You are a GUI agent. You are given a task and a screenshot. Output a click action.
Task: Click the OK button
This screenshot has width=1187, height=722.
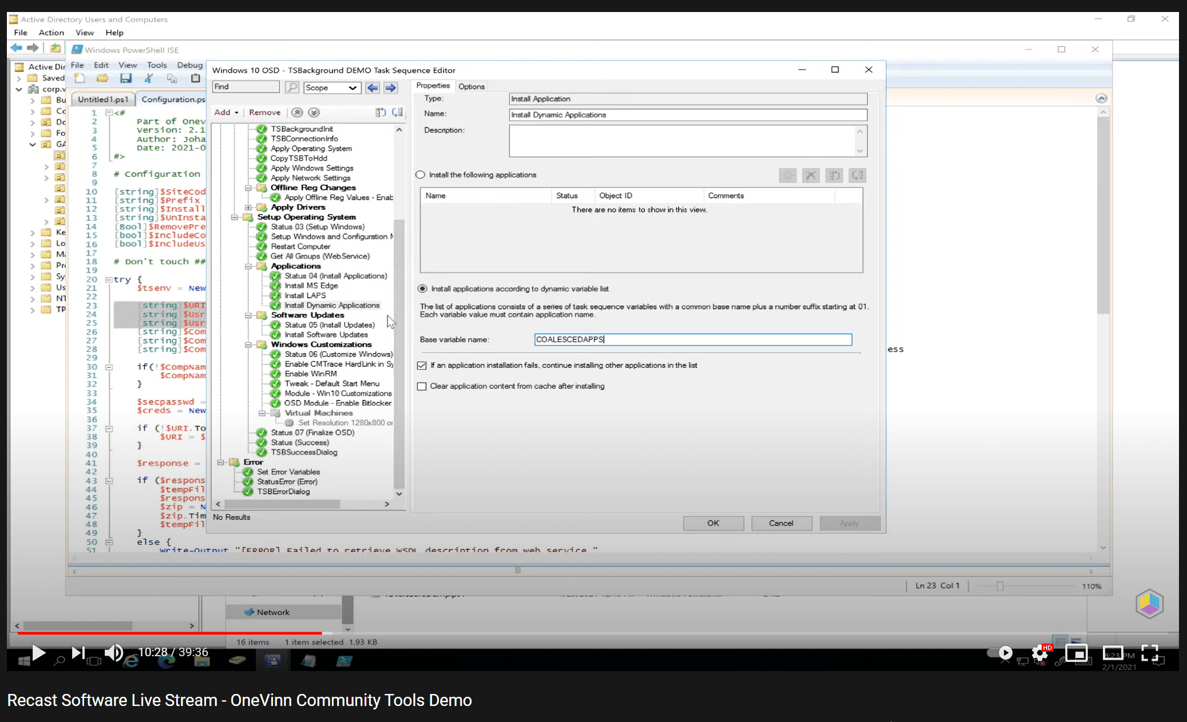tap(713, 523)
